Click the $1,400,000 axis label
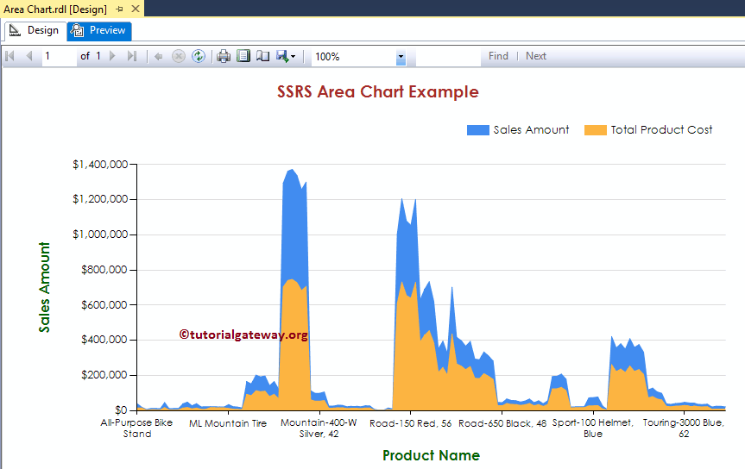The width and height of the screenshot is (745, 469). [x=100, y=165]
